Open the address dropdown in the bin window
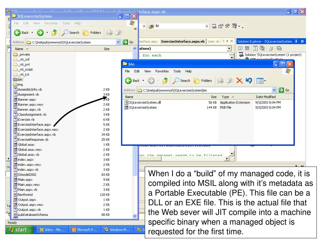This screenshot has width=322, height=242. (274, 90)
